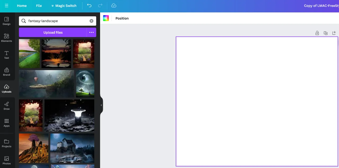Image resolution: width=339 pixels, height=168 pixels.
Task: Go to Home
Action: click(x=22, y=6)
